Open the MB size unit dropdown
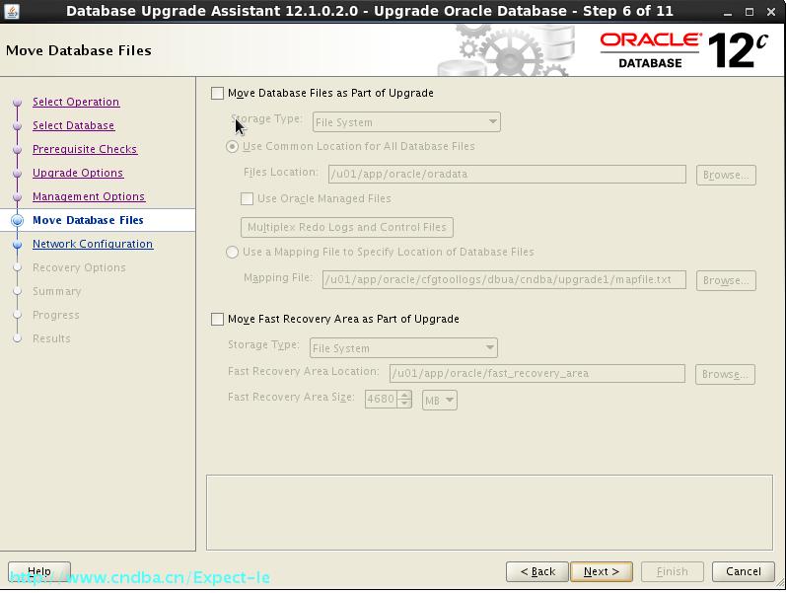Viewport: 786px width, 593px height. (440, 400)
